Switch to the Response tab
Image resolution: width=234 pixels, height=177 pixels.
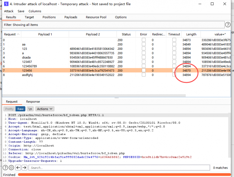coord(33,102)
